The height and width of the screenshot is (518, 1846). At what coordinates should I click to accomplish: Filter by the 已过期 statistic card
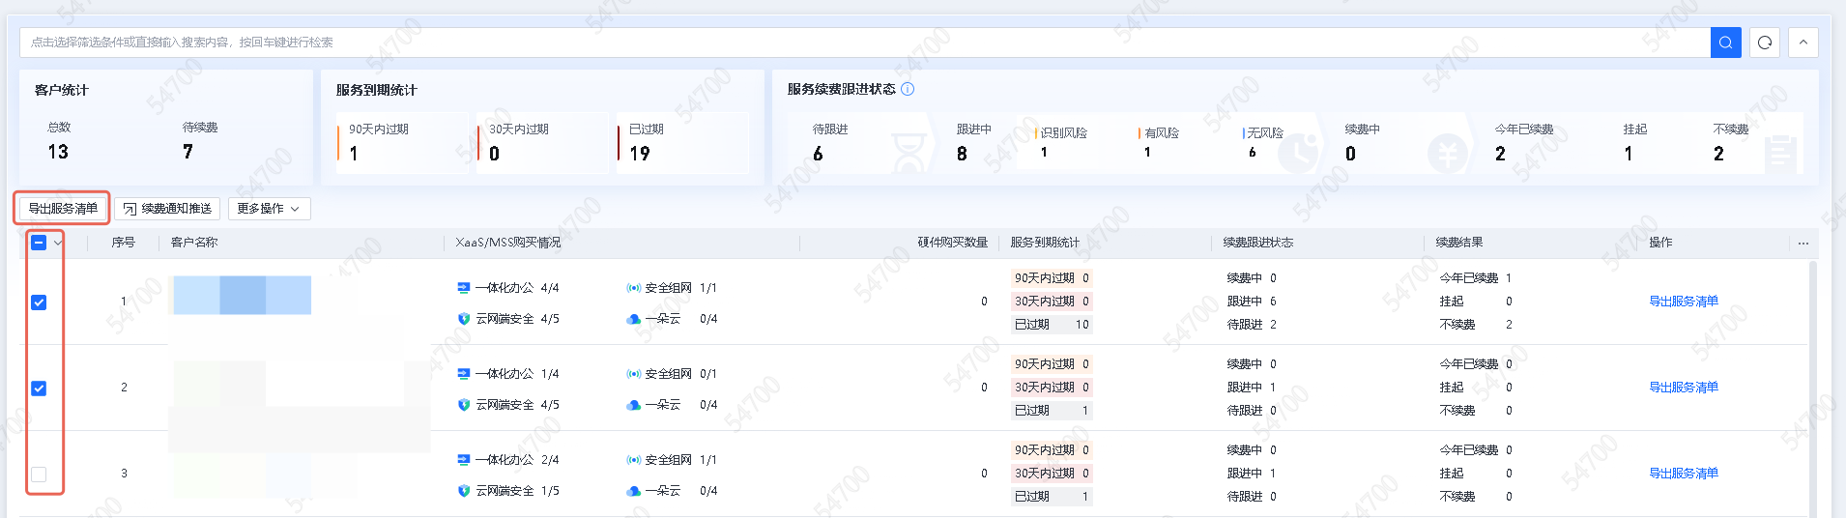coord(681,142)
